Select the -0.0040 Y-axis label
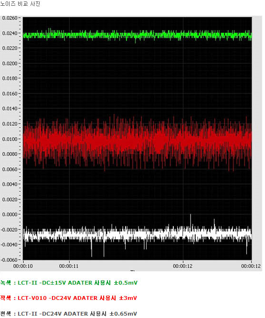 point(9,245)
